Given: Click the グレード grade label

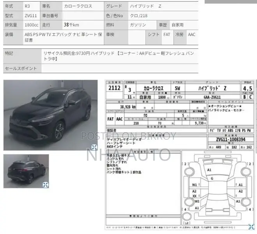Looking at the screenshot, I should point(114,6).
